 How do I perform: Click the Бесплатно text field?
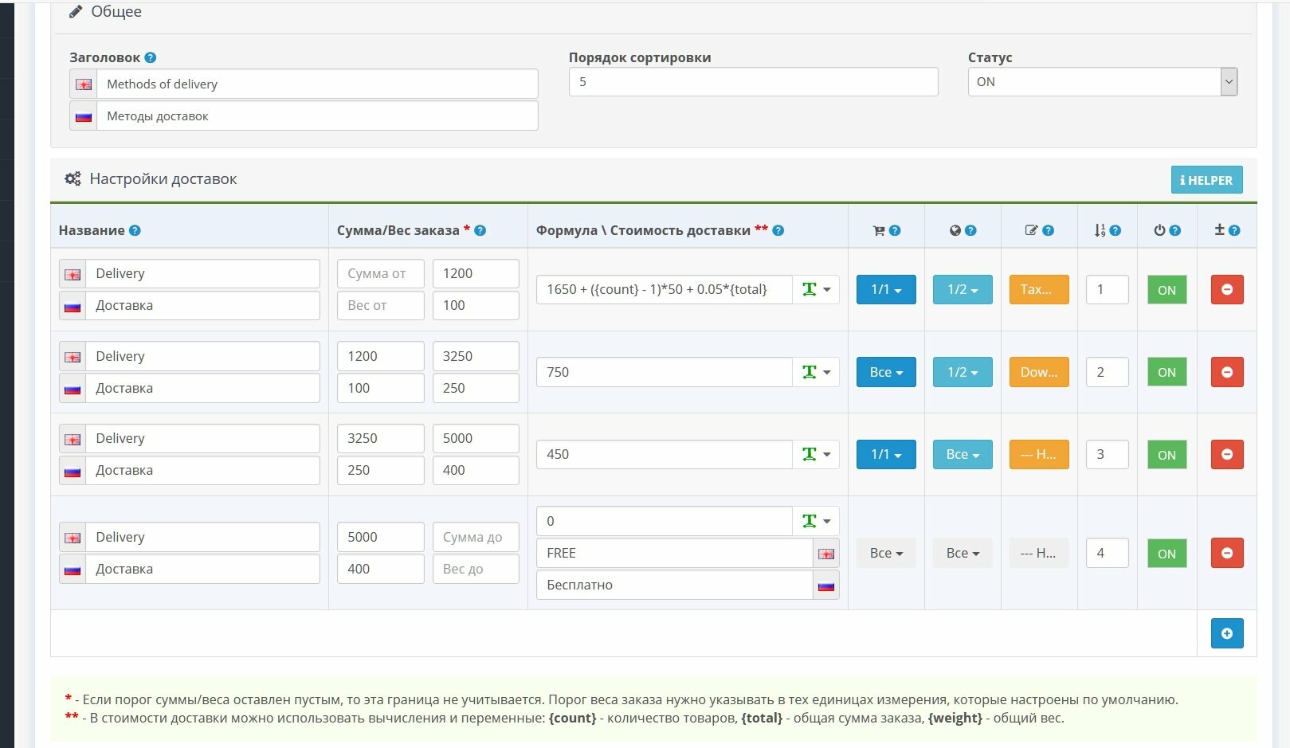[674, 585]
